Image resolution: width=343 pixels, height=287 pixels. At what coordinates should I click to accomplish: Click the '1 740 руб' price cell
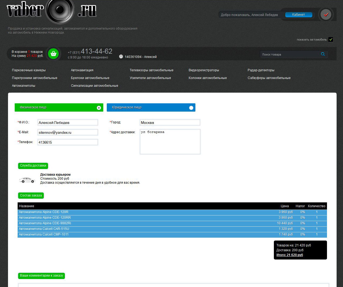coord(286,235)
